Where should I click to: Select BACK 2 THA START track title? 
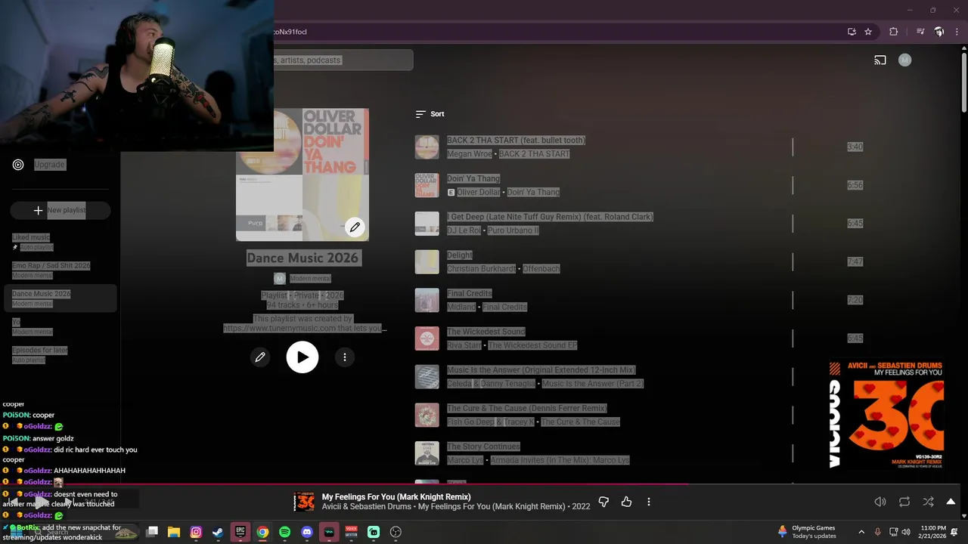click(516, 141)
